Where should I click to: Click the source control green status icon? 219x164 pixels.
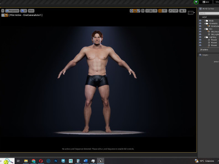coord(196,2)
